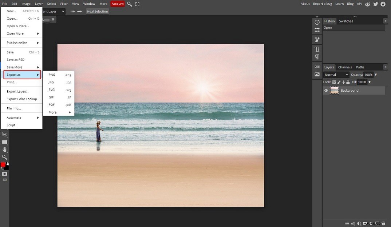Toggle the layer position lock
391x227 pixels.
343,82
